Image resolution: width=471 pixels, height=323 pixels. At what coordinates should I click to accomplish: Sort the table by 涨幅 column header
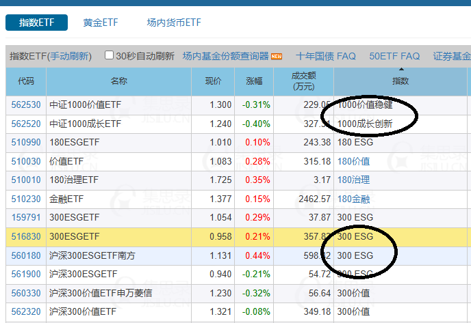(x=254, y=81)
